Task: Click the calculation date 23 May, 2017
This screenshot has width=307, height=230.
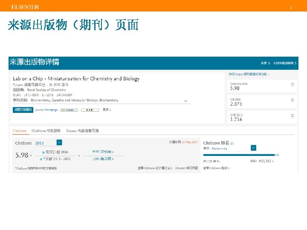Action: [190, 142]
